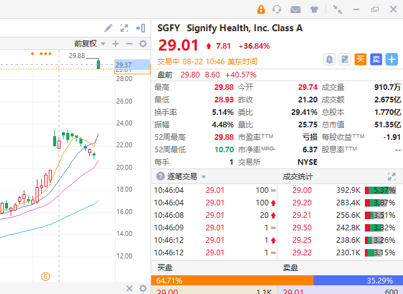Click the 盘前 pre-market row
The image size is (403, 294).
tap(277, 75)
